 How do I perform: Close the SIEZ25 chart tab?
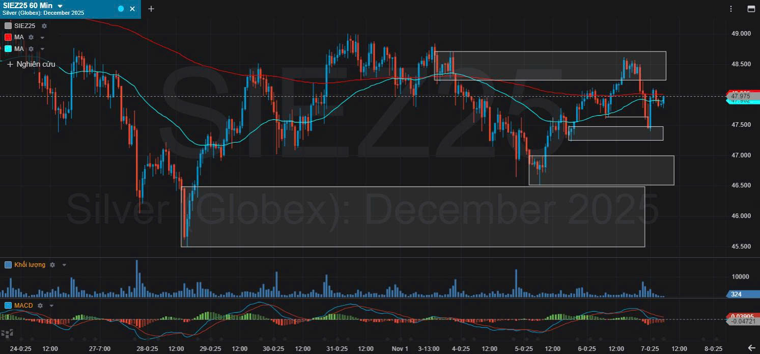tap(132, 9)
